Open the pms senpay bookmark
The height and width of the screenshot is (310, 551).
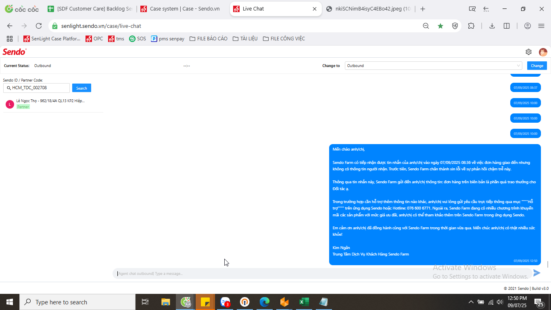pos(168,39)
